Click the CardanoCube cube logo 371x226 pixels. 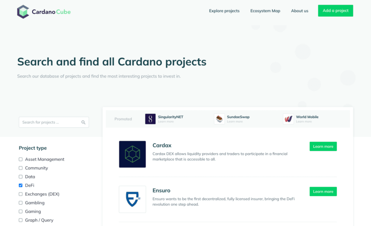click(23, 12)
